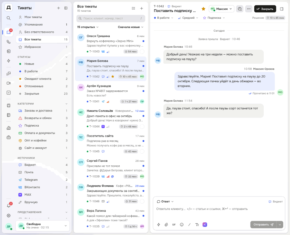
Task: Open the assignee dropdown «Максим»
Action: coord(221,9)
